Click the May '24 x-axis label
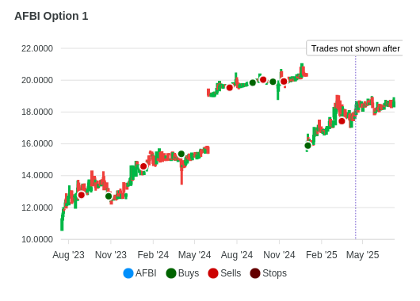This screenshot has height=301, width=420. coord(194,255)
